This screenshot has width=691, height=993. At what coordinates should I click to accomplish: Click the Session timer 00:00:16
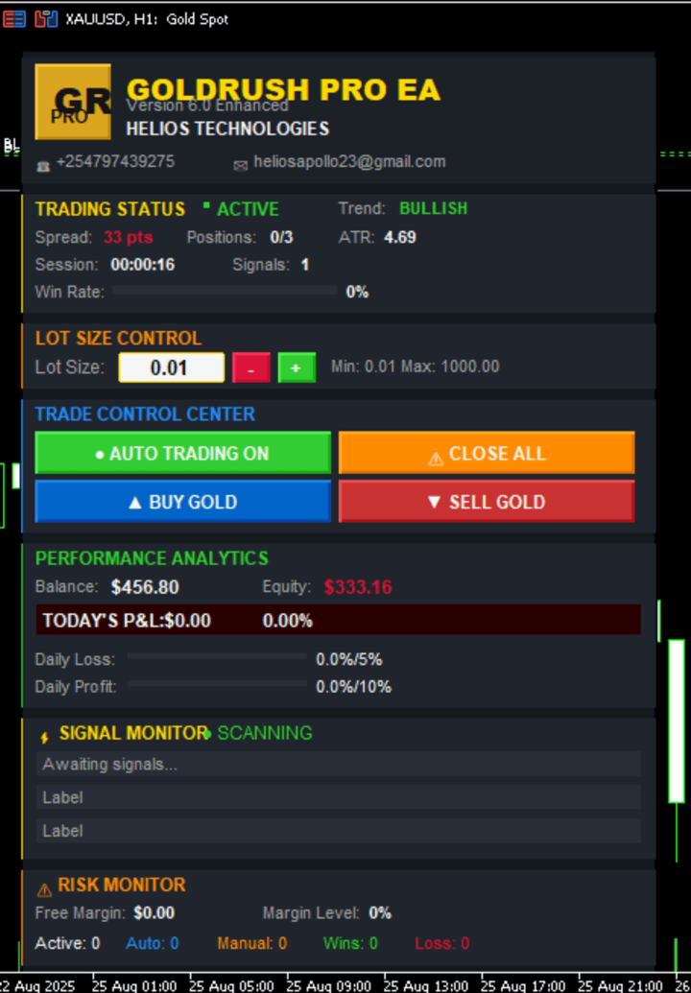click(142, 265)
